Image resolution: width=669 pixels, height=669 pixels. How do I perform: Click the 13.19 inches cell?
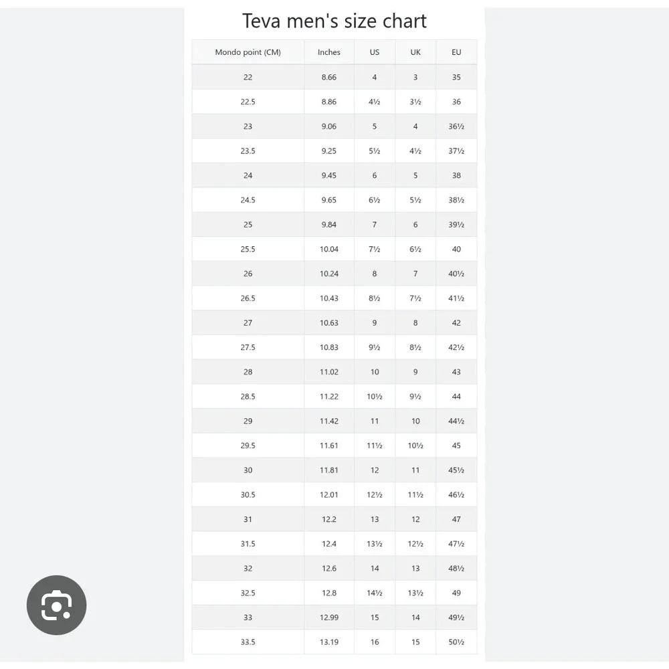tap(329, 642)
